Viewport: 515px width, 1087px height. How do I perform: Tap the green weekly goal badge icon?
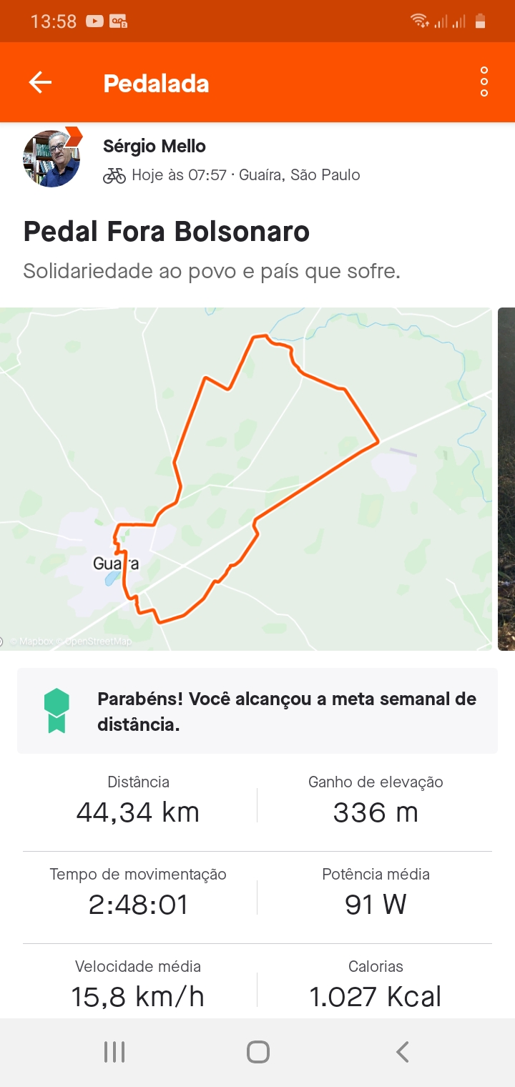[57, 711]
